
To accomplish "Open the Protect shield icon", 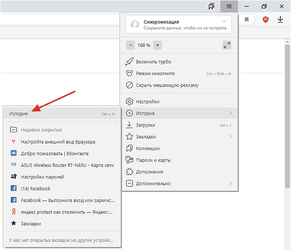I will tap(265, 19).
